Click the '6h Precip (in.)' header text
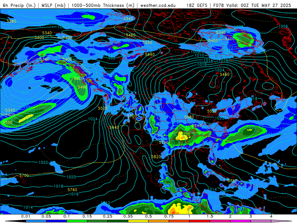This screenshot has width=297, height=223. pos(19,5)
